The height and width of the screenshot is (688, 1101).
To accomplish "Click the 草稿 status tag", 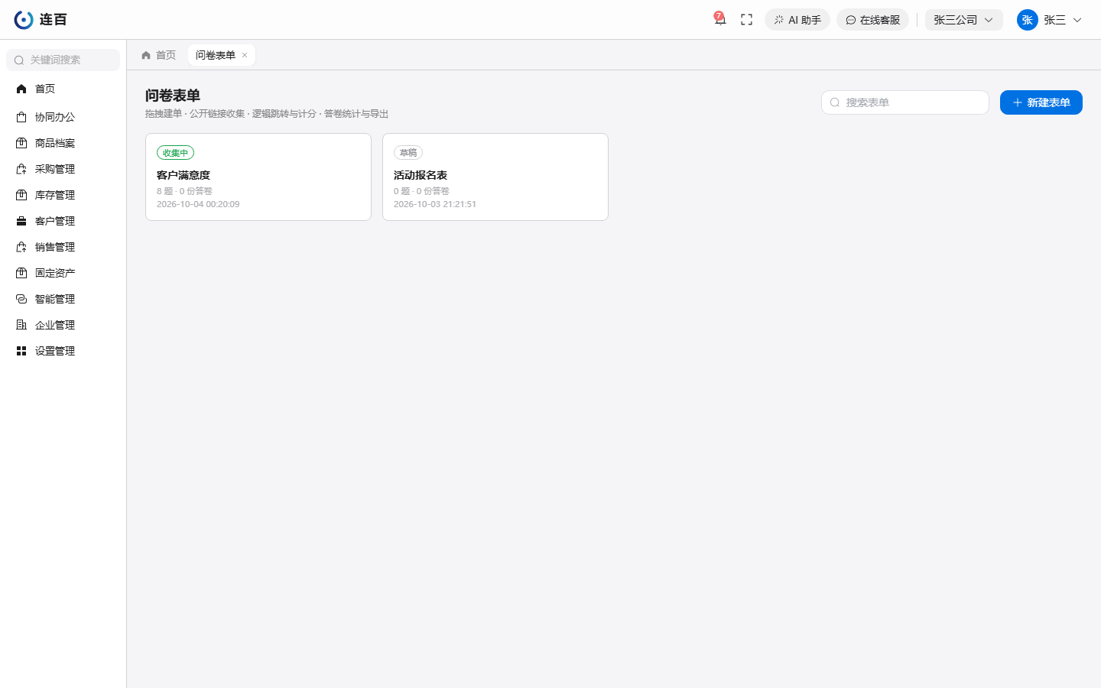I will pyautogui.click(x=408, y=153).
